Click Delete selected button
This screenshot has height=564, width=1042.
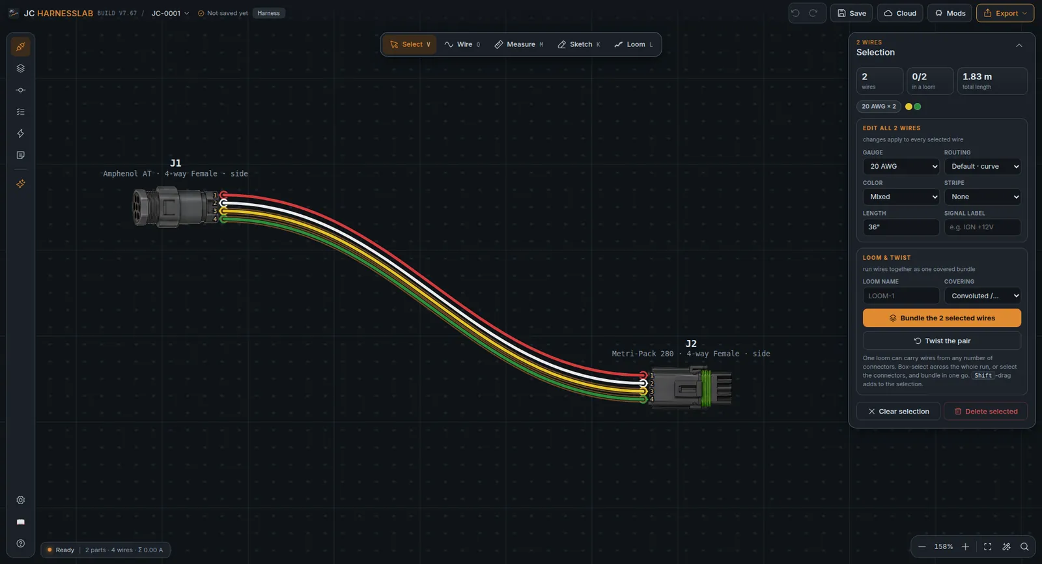(986, 411)
